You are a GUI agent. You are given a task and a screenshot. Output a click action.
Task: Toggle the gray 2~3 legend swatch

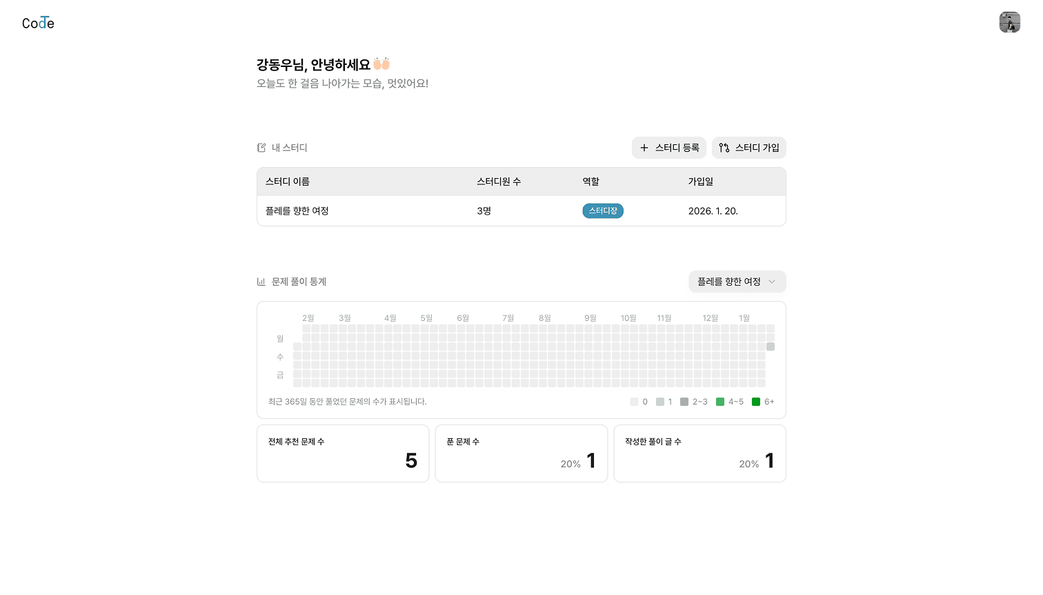click(683, 401)
